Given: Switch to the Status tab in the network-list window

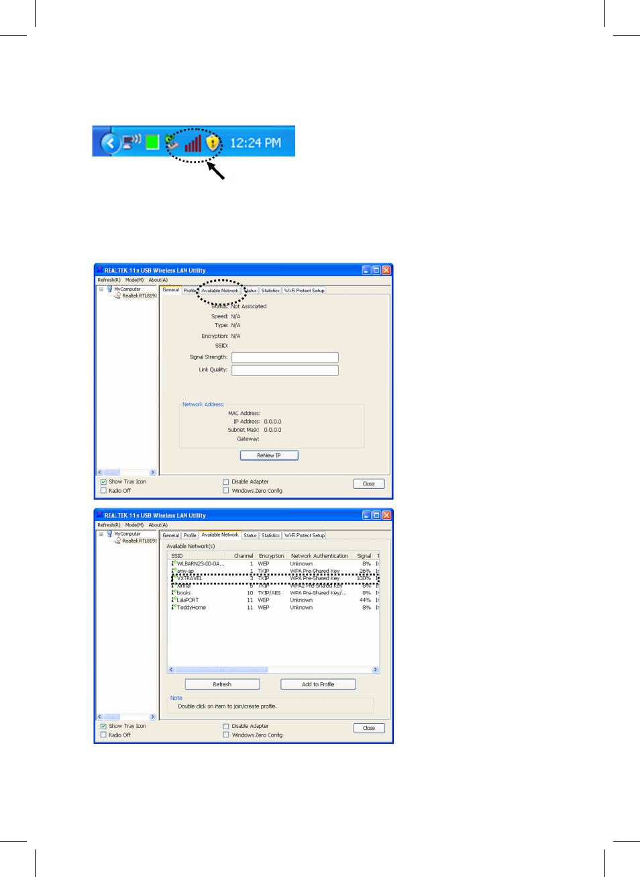Looking at the screenshot, I should (250, 536).
